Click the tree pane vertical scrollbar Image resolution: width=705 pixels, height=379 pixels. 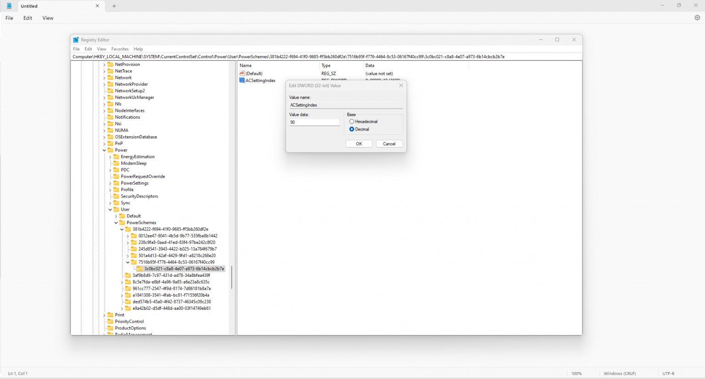[232, 277]
